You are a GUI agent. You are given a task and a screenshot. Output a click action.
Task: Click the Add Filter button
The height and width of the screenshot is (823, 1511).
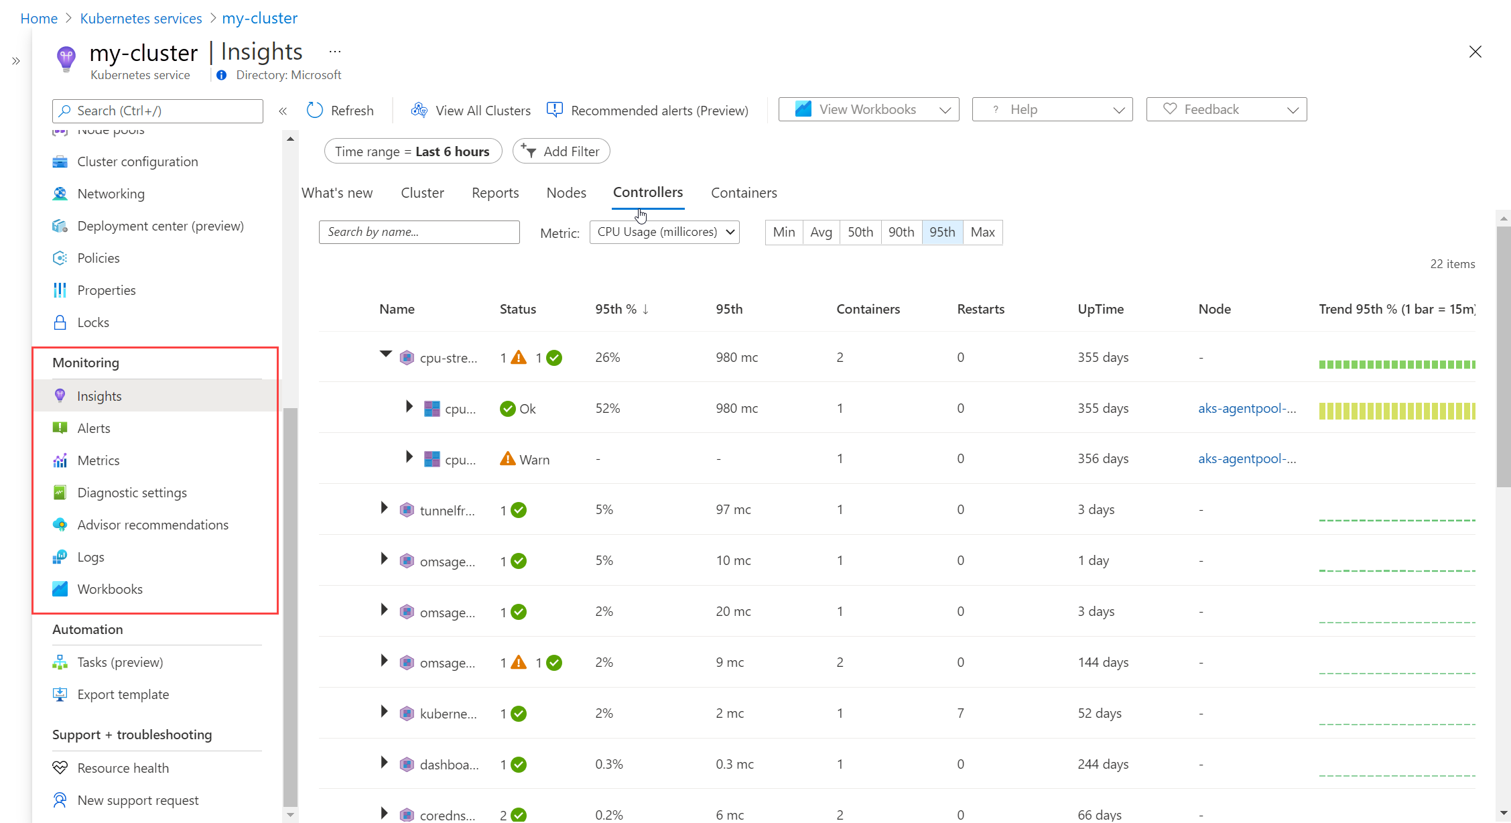561,151
